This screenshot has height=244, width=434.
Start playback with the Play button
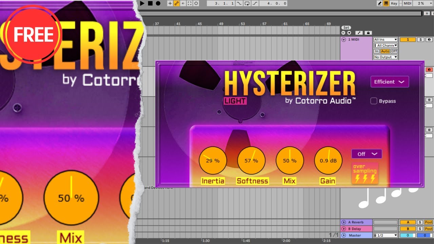coord(142,3)
